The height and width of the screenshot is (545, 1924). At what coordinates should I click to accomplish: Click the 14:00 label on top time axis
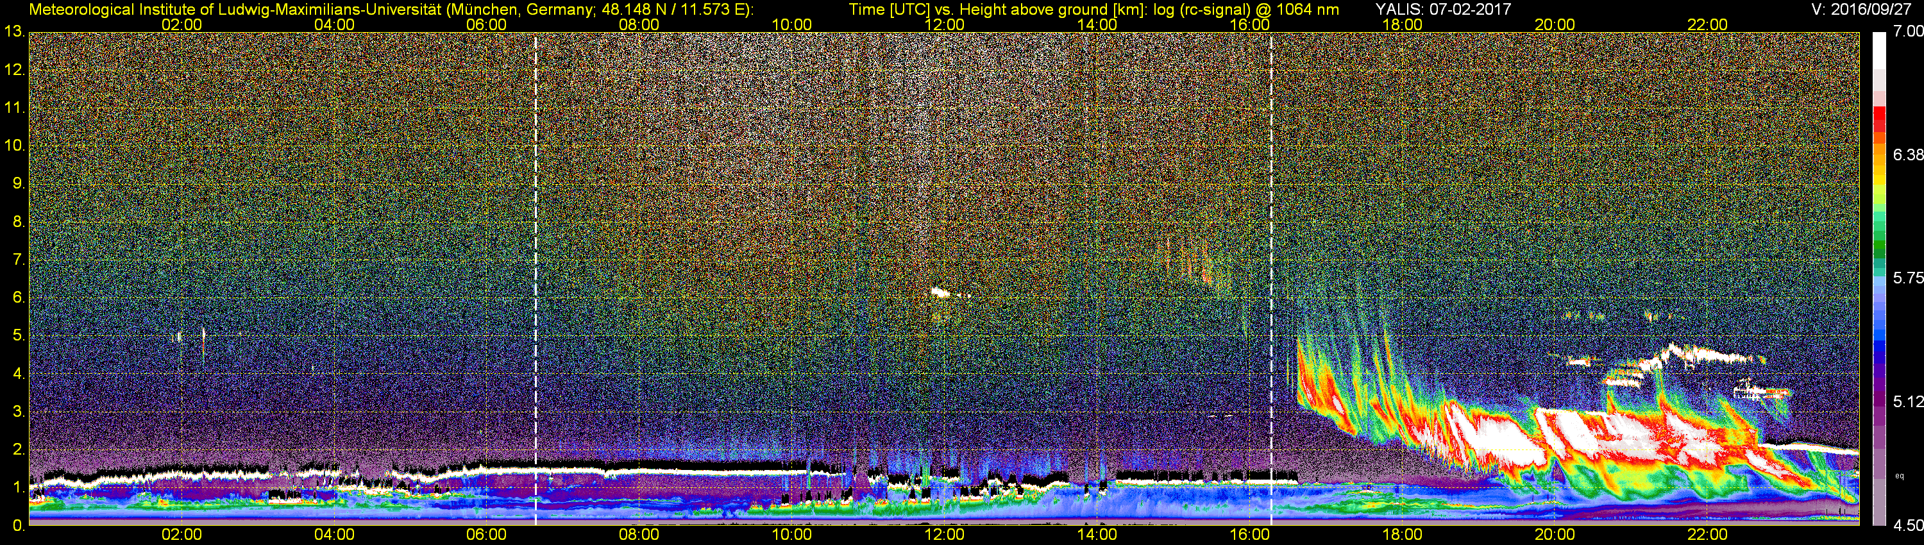tap(1097, 24)
